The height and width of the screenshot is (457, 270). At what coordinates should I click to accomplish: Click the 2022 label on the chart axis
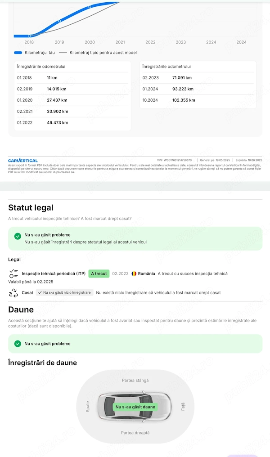(x=150, y=42)
